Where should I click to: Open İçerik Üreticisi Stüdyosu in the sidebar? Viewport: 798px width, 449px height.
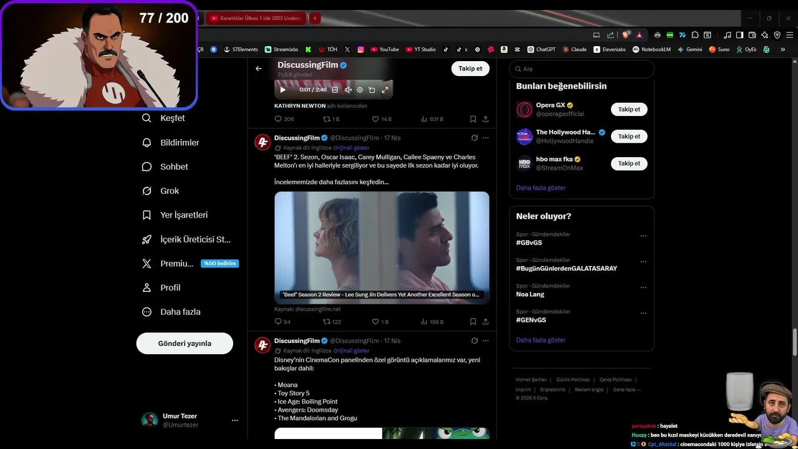pyautogui.click(x=186, y=239)
